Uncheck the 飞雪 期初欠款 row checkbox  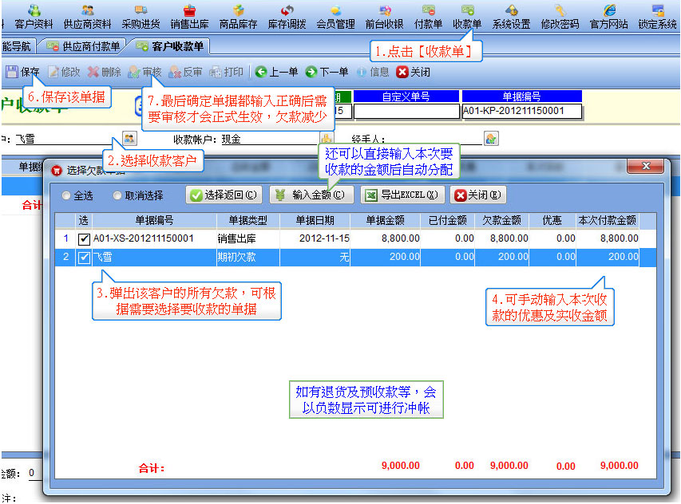[84, 258]
